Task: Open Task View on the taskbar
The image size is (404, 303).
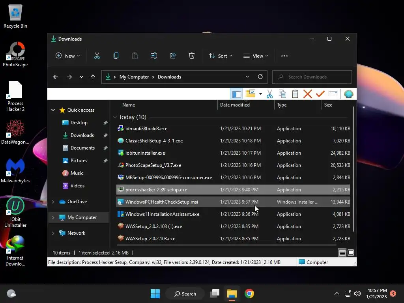Action: tap(215, 294)
